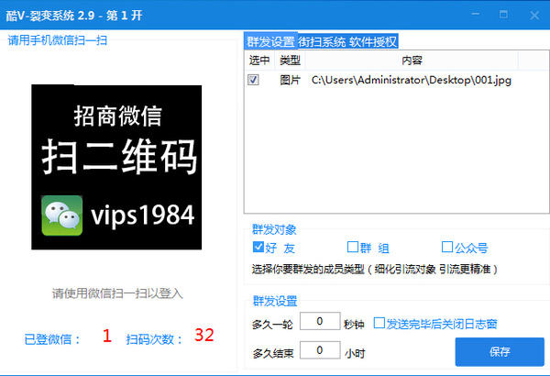The height and width of the screenshot is (376, 550).
Task: Click the 保存 button
Action: click(500, 352)
